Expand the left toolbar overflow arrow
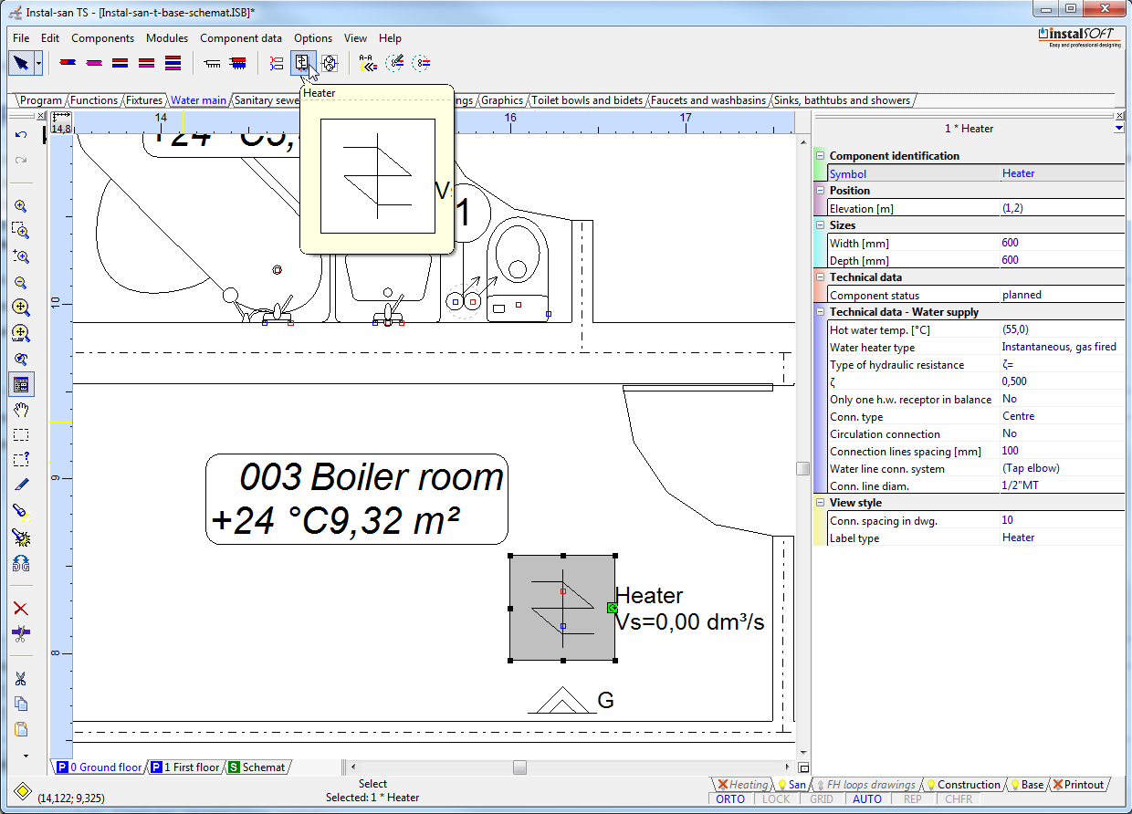1132x814 pixels. click(26, 756)
